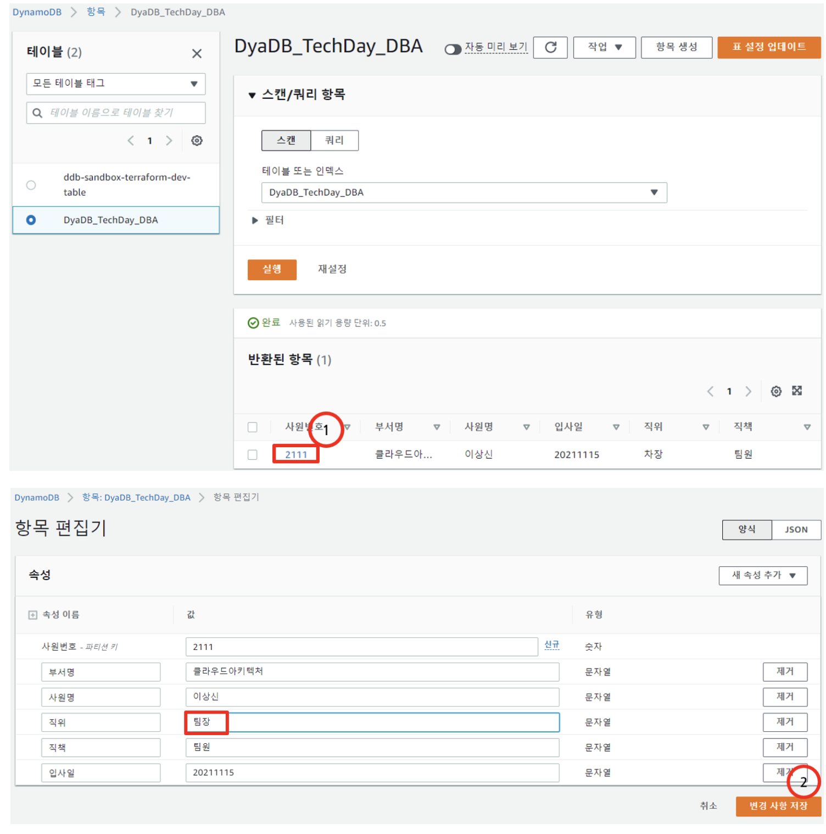This screenshot has width=826, height=834.
Task: Click the 직책 value field 팀원
Action: pos(372,748)
